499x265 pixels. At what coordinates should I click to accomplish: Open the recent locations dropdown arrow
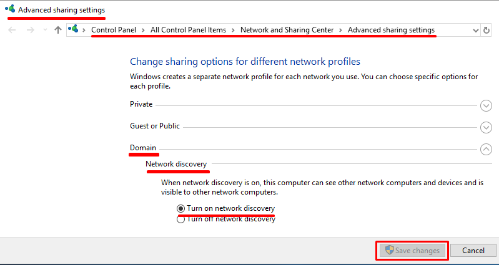coord(44,30)
